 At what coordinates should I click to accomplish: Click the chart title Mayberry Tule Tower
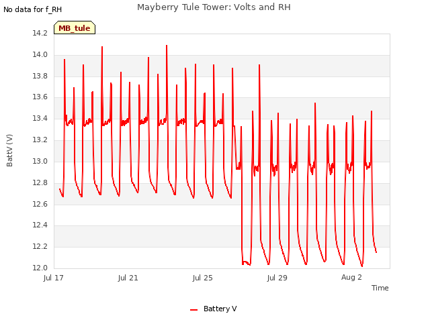tap(214, 7)
